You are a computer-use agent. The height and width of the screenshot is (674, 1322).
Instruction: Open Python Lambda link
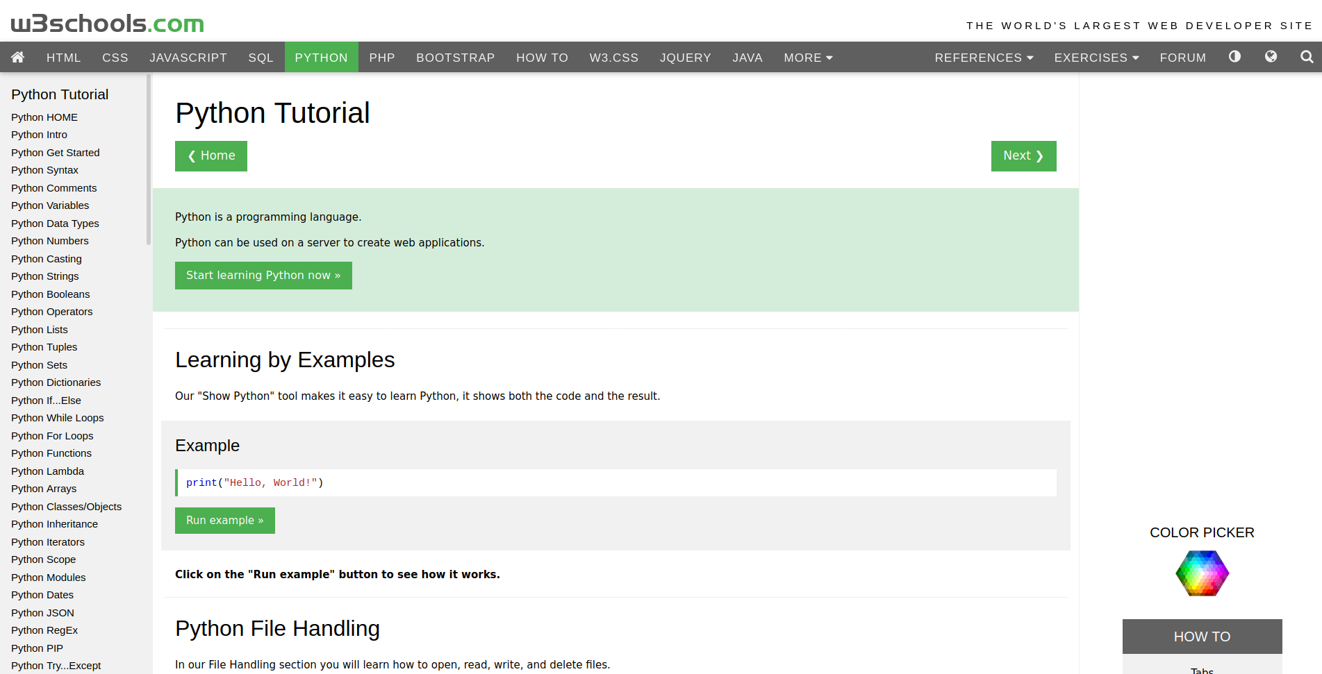click(47, 471)
